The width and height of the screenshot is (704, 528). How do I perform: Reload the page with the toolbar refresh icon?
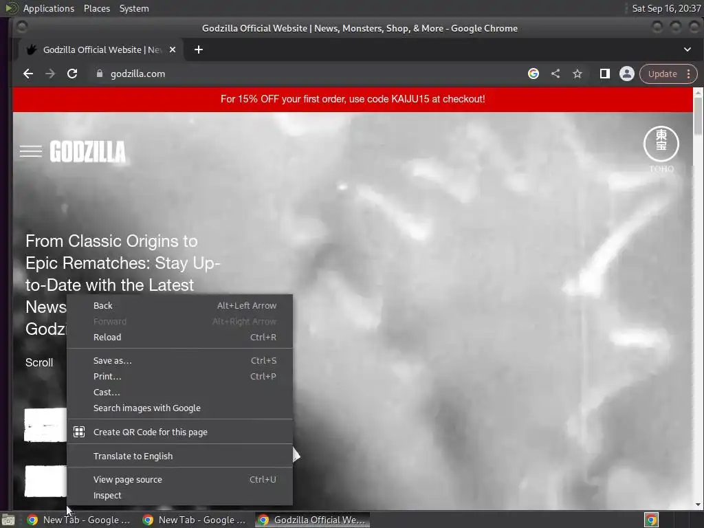pos(71,74)
